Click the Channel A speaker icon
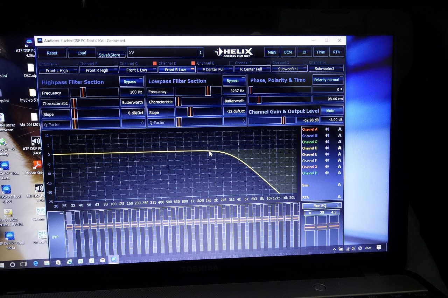This screenshot has width=448, height=298. point(327,129)
